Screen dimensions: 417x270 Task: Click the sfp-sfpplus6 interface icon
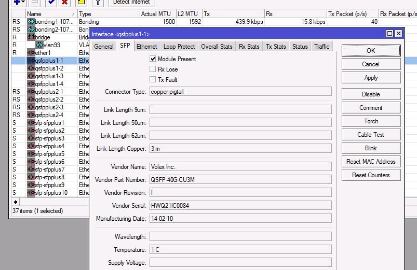coord(31,161)
